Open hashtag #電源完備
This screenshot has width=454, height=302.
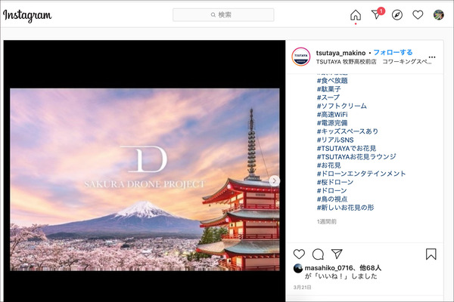(x=332, y=123)
